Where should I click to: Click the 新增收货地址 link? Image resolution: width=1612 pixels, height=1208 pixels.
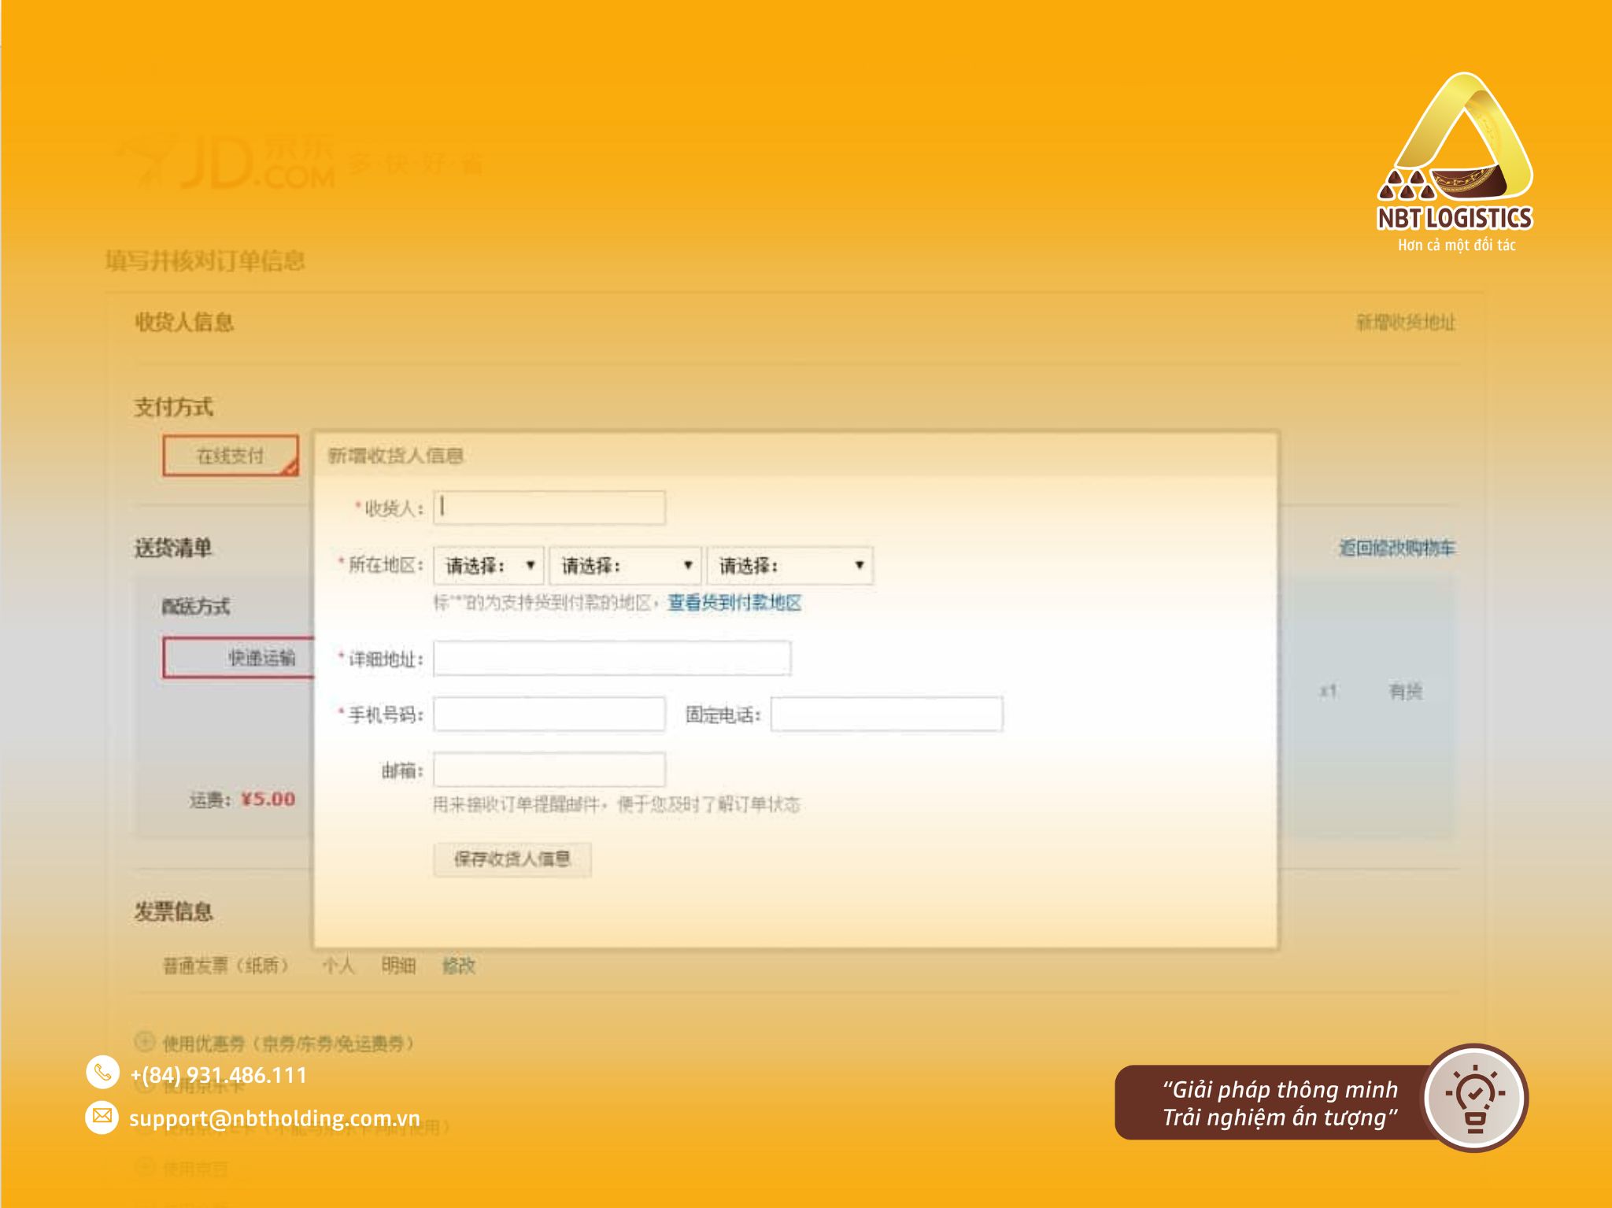(1406, 322)
